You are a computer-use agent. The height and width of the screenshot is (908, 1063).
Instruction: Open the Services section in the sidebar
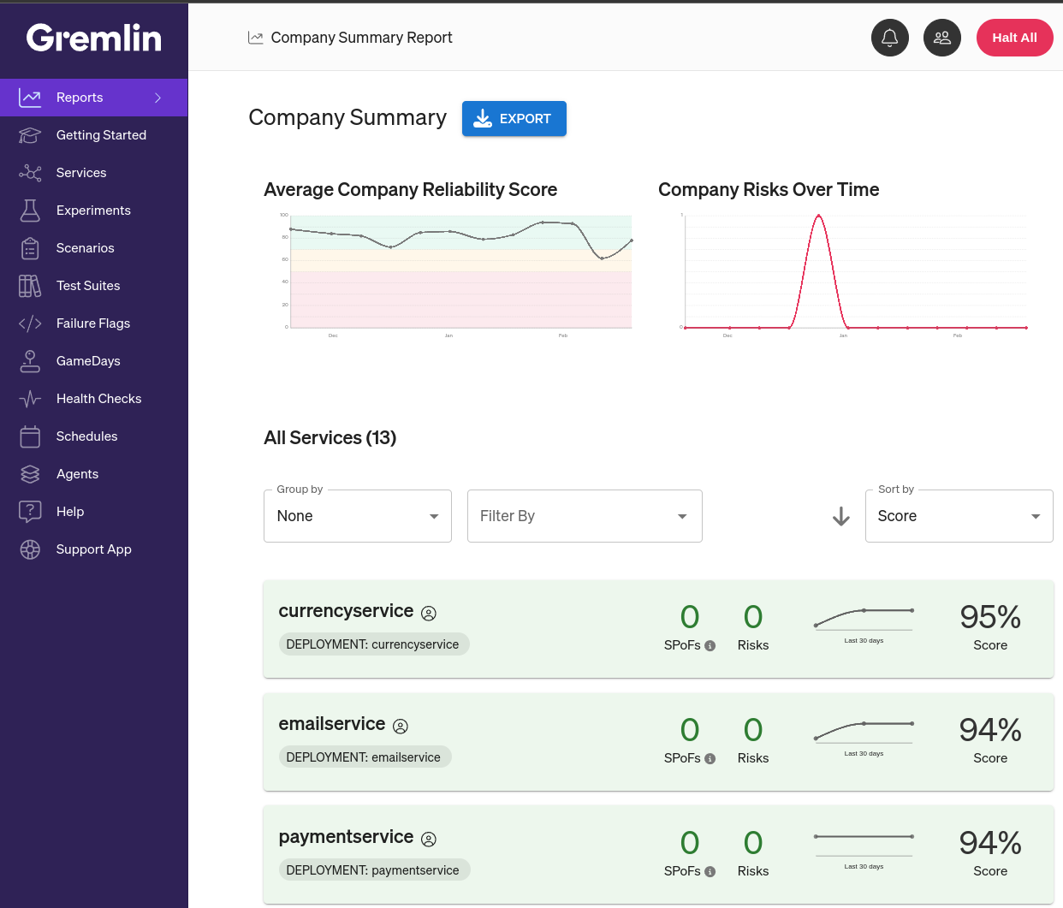[81, 172]
